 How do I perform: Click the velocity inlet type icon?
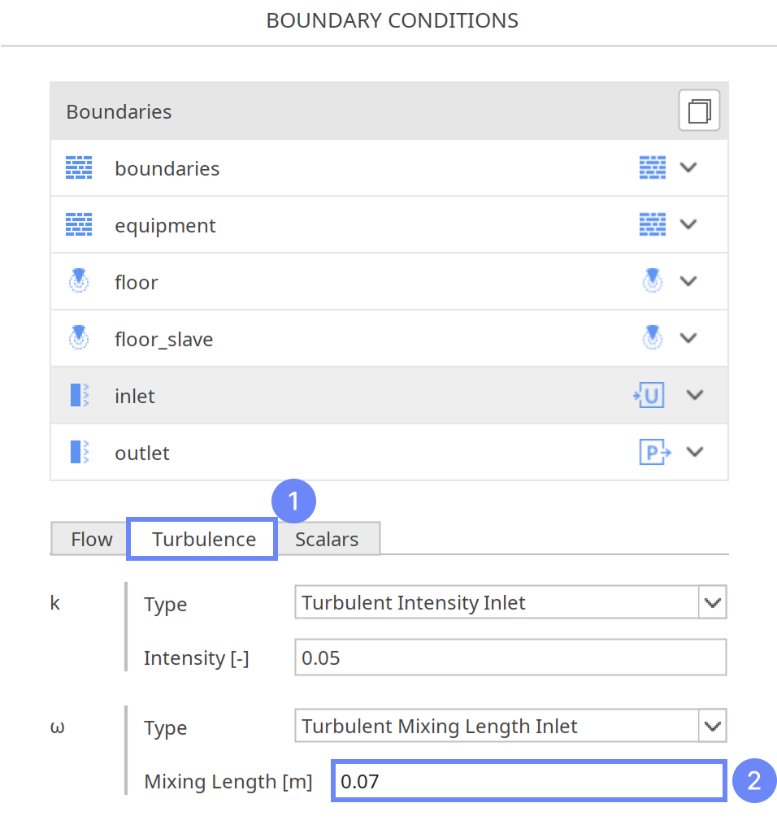click(x=649, y=395)
